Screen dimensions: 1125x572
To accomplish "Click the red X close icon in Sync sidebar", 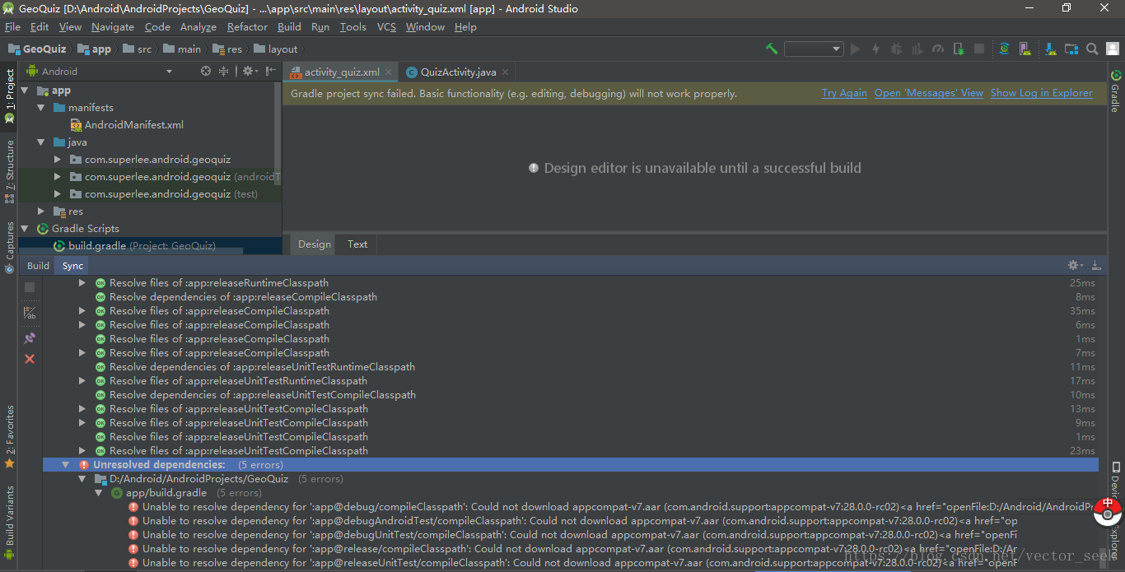I will click(30, 359).
